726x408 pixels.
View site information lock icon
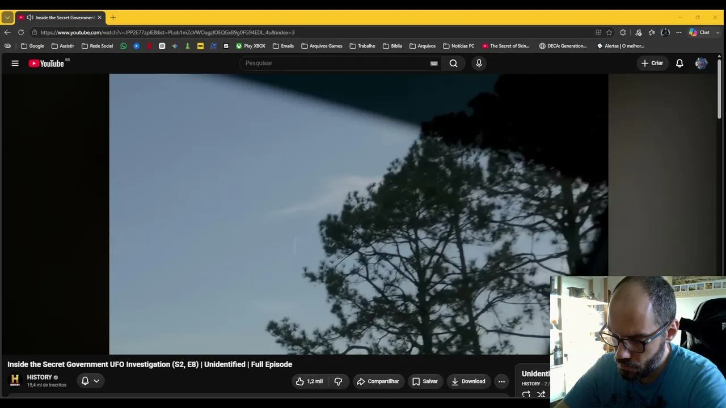coord(35,32)
